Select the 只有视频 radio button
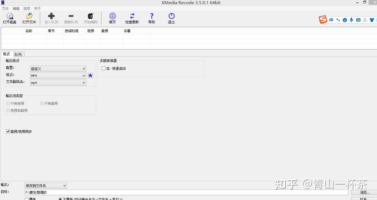The width and height of the screenshot is (377, 200). [x=8, y=104]
